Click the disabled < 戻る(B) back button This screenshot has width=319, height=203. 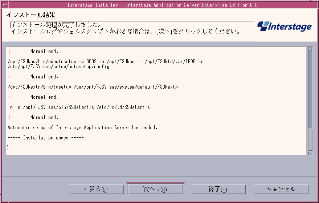coord(96,189)
